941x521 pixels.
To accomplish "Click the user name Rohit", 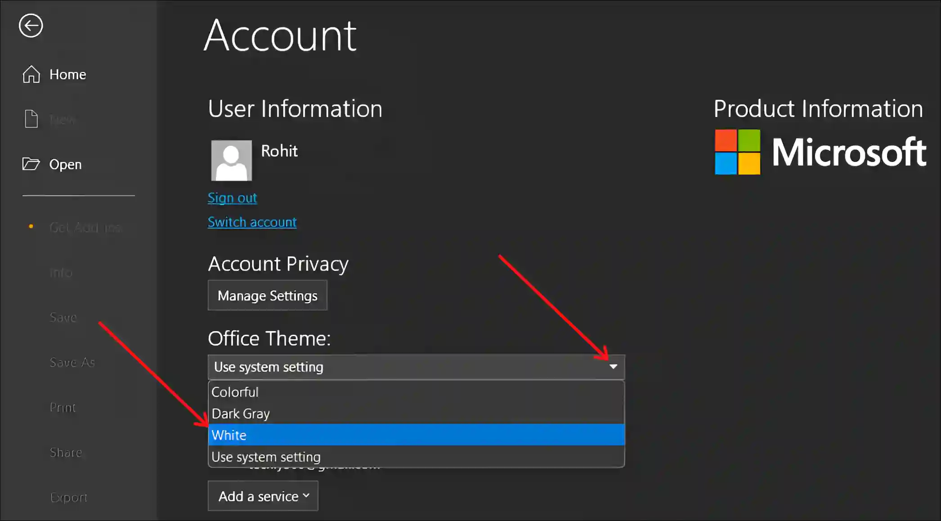I will click(279, 151).
